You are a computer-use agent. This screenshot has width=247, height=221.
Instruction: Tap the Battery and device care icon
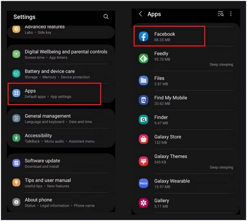pyautogui.click(x=16, y=74)
